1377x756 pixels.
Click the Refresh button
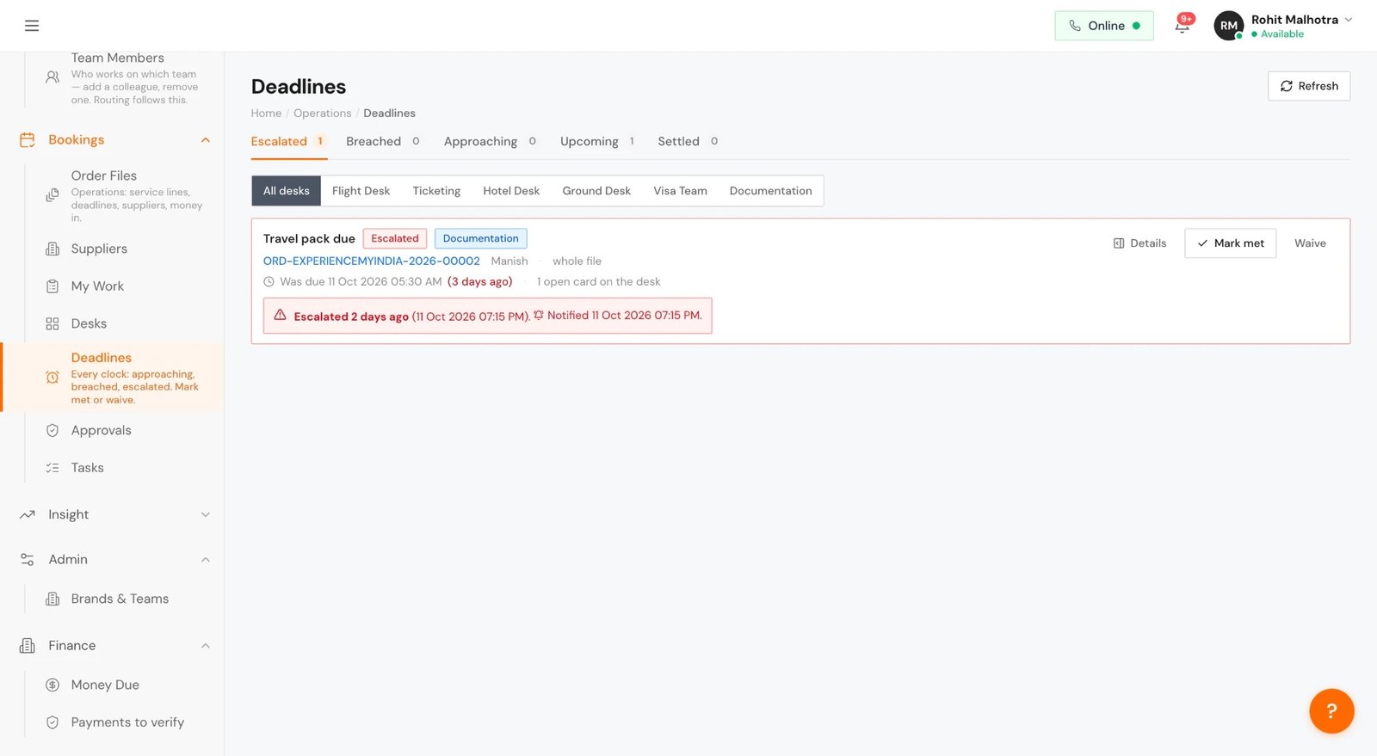(x=1309, y=86)
